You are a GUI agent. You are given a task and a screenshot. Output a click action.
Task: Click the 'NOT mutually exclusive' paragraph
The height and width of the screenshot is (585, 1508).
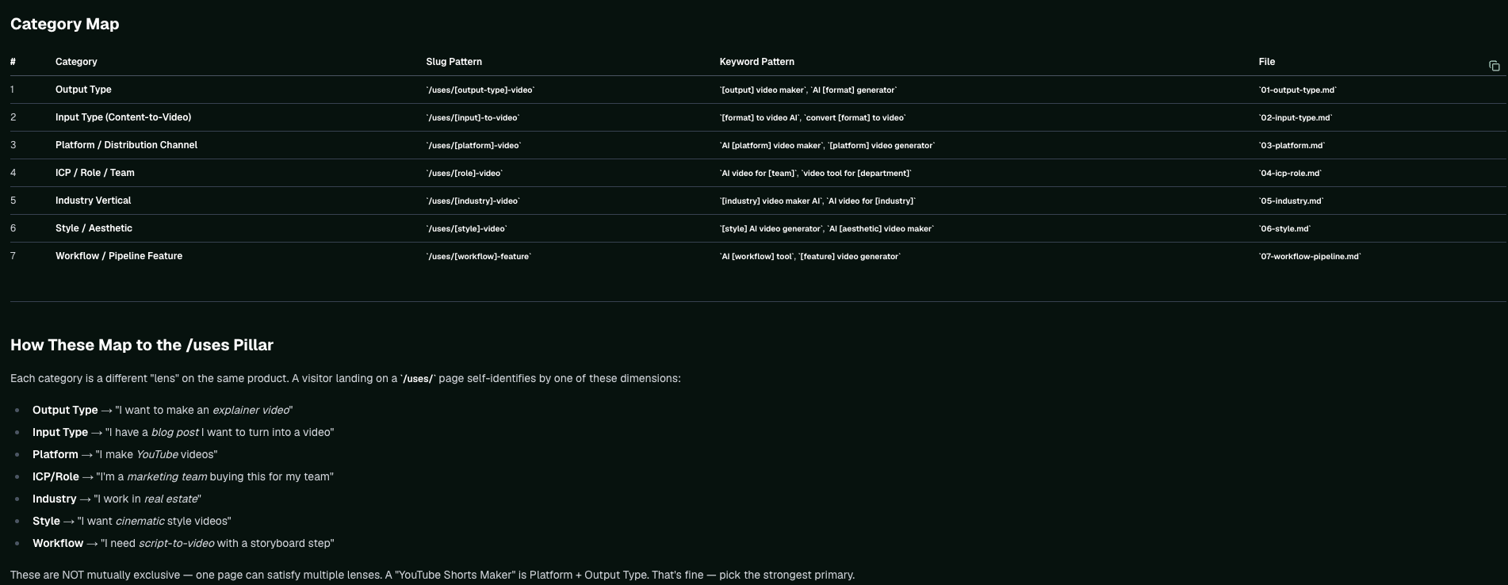(432, 575)
